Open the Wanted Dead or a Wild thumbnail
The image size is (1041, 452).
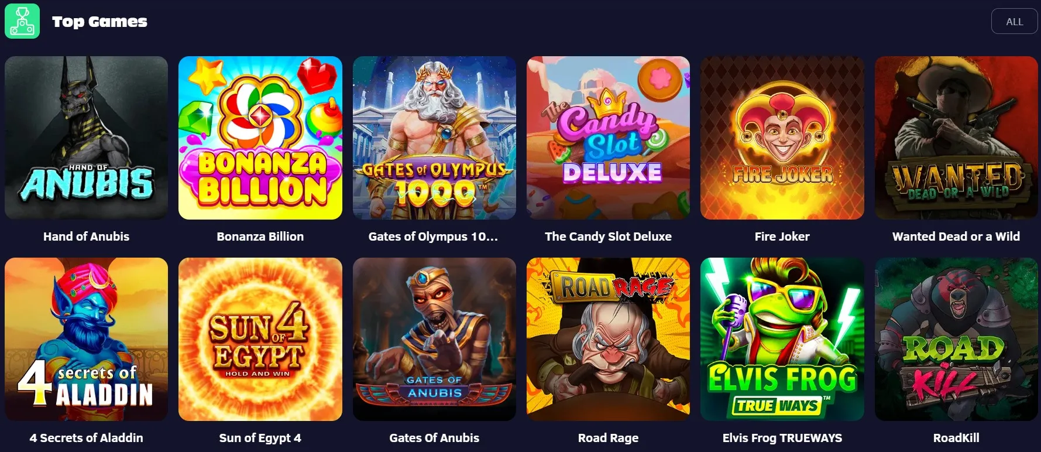(956, 138)
